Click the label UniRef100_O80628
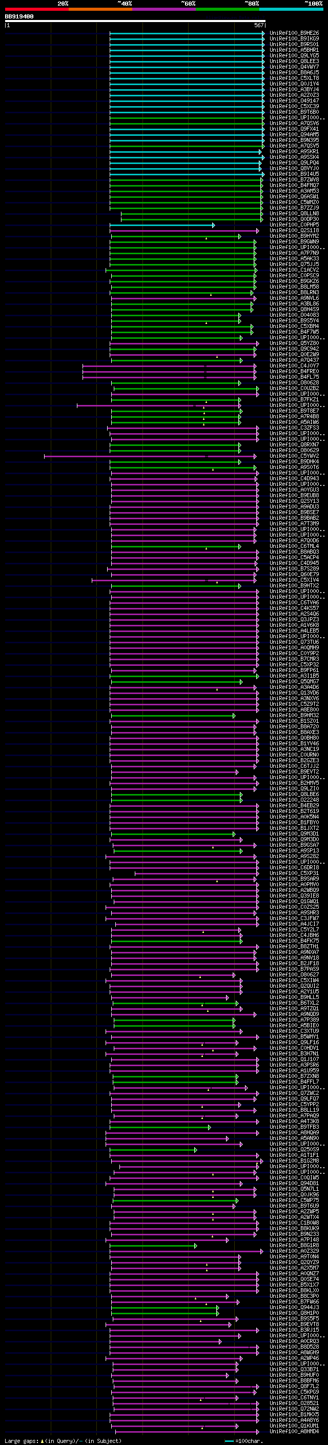This screenshot has height=1445, width=328. (294, 382)
